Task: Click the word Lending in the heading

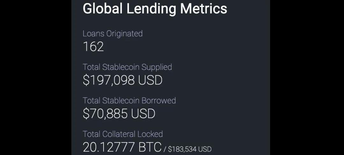Action: tap(151, 9)
